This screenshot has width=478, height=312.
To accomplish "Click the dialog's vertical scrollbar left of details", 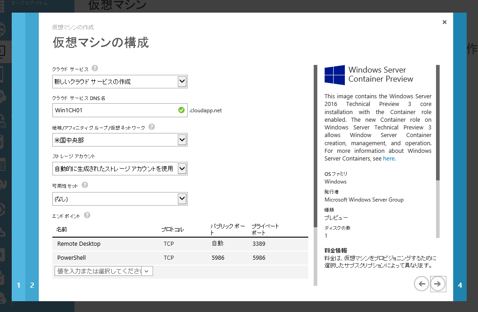I will pyautogui.click(x=316, y=146).
